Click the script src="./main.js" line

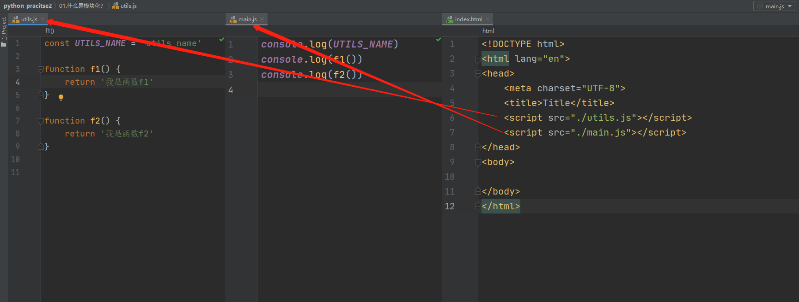coord(595,133)
